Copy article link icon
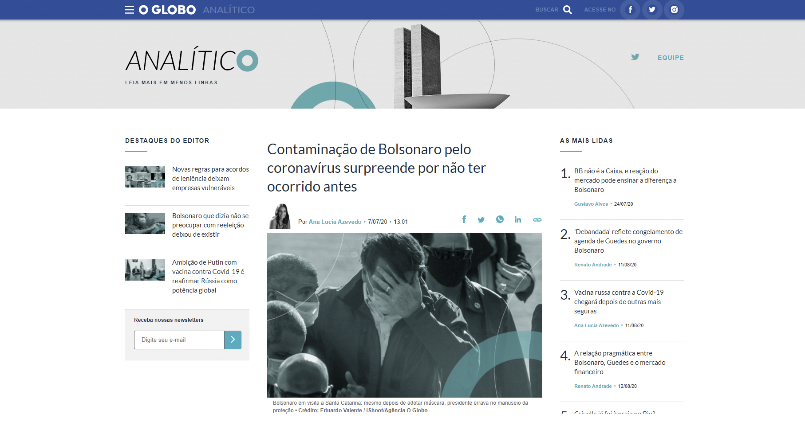The height and width of the screenshot is (422, 805). tap(537, 220)
